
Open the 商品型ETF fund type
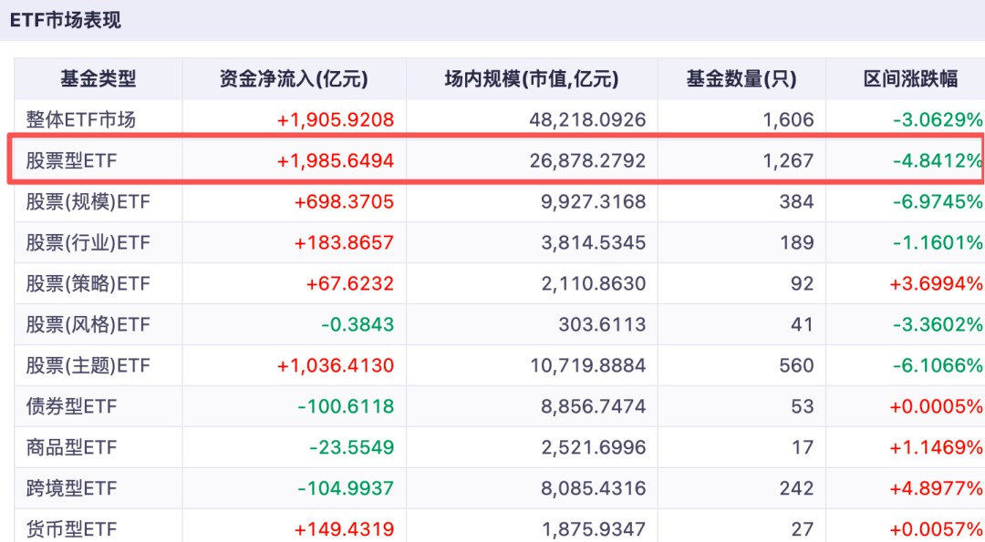pos(71,447)
